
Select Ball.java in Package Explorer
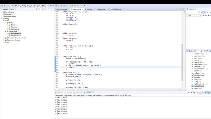click(14, 25)
